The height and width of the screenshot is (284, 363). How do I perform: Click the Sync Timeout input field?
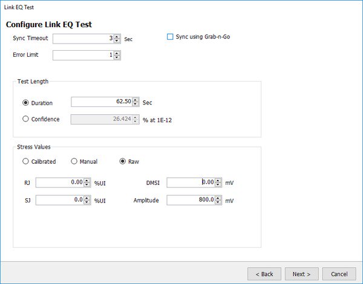click(x=83, y=39)
